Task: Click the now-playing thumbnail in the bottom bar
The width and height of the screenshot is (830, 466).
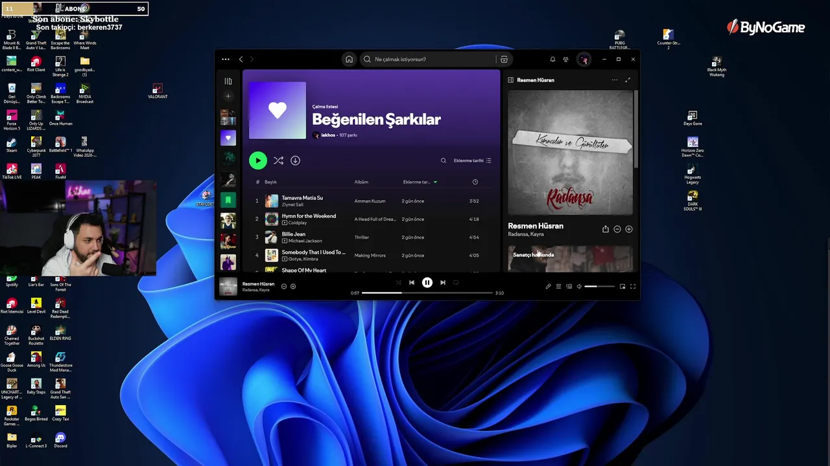Action: pyautogui.click(x=228, y=286)
